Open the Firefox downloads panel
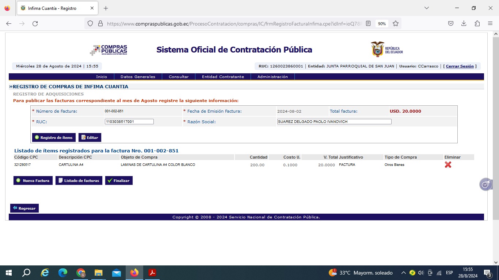The height and width of the screenshot is (280, 499). coord(464,24)
